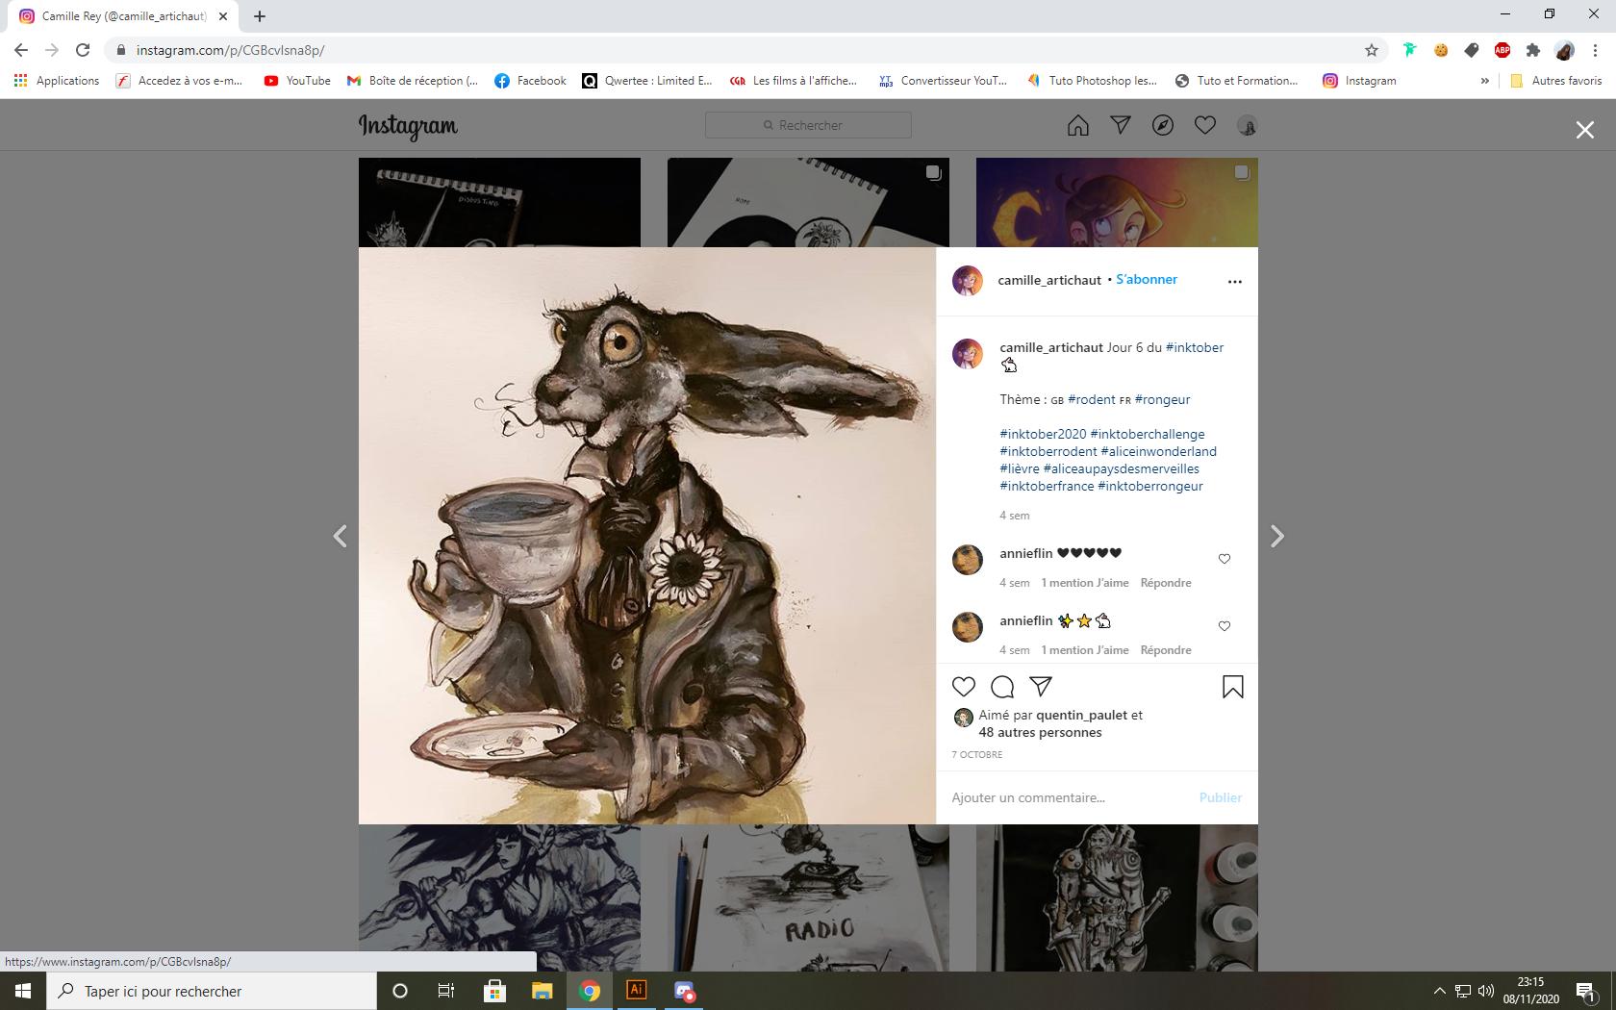Show more bookmarks chevron
Screen dimensions: 1616x1010
(x=1484, y=81)
